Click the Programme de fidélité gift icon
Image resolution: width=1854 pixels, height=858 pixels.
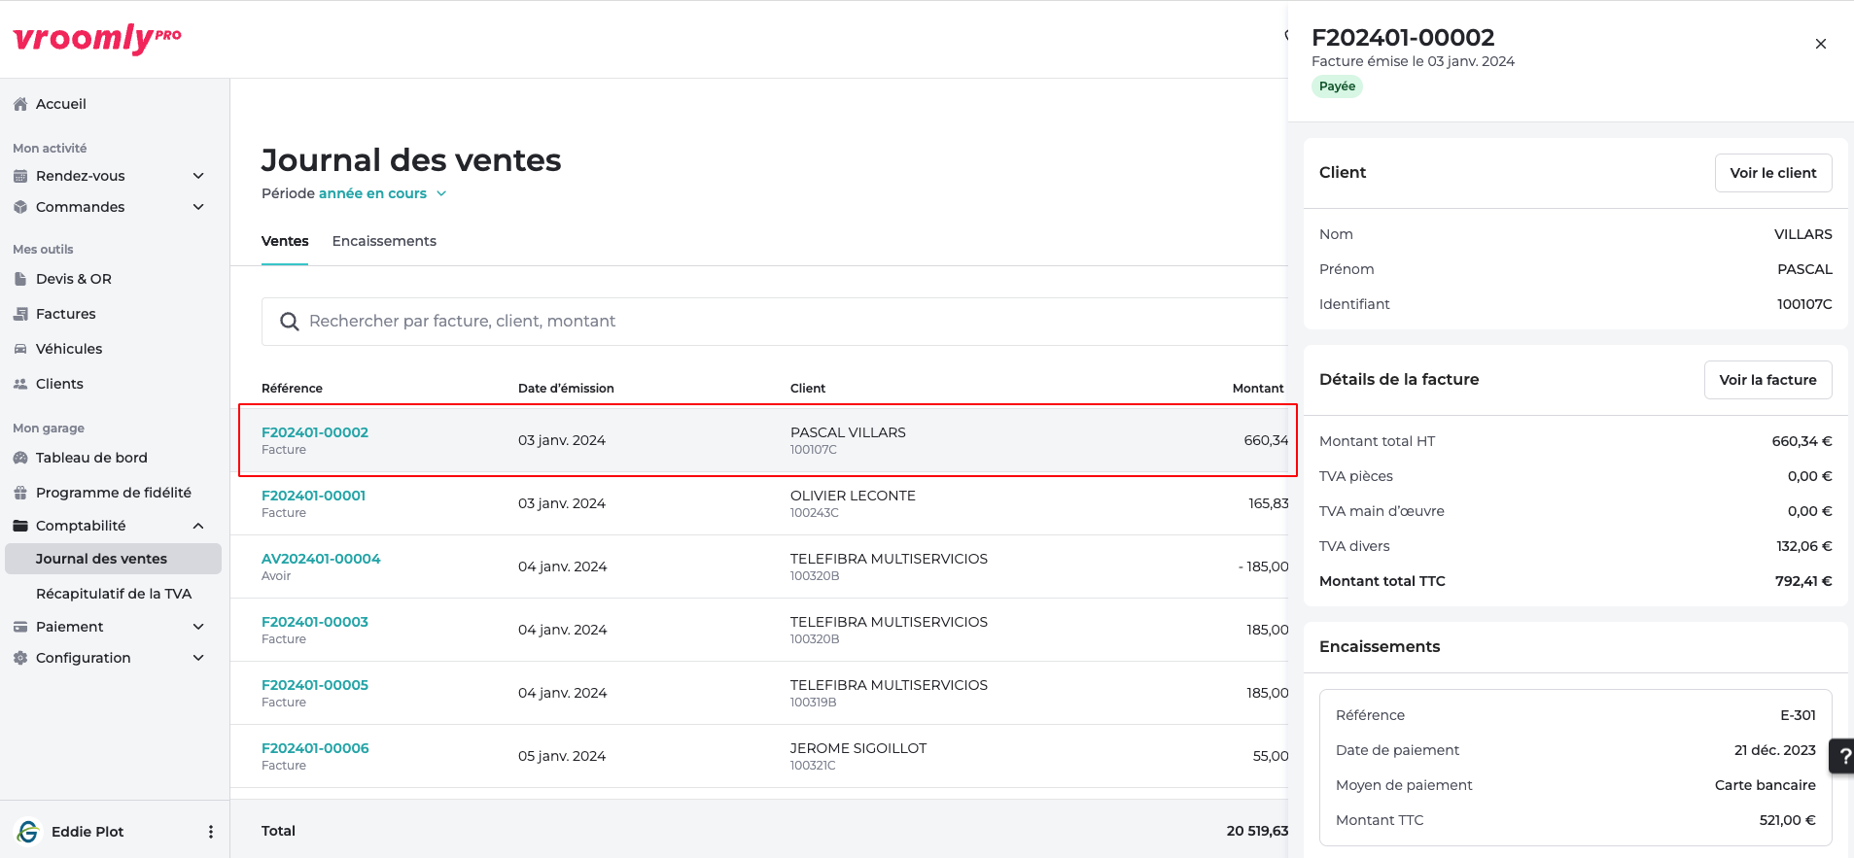pos(20,493)
